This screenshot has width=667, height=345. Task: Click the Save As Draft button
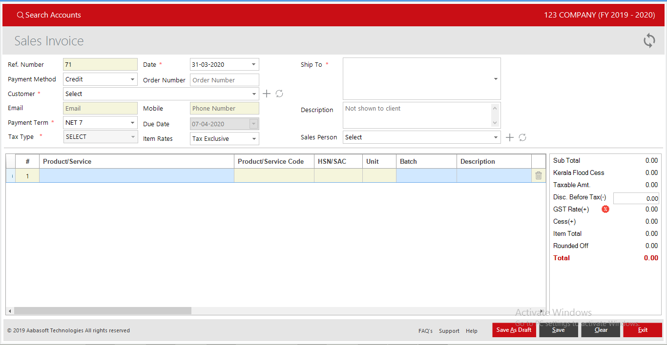pyautogui.click(x=514, y=330)
